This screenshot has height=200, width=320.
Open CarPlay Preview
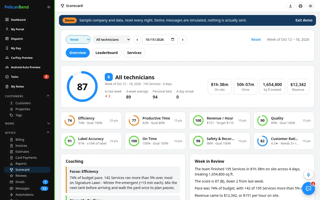[27, 58]
